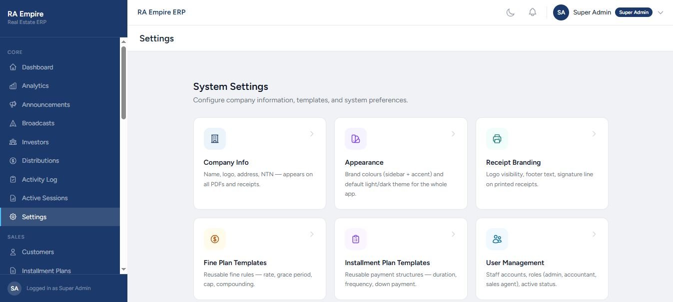
Task: Open the Fine Plan Templates card title
Action: 235,263
